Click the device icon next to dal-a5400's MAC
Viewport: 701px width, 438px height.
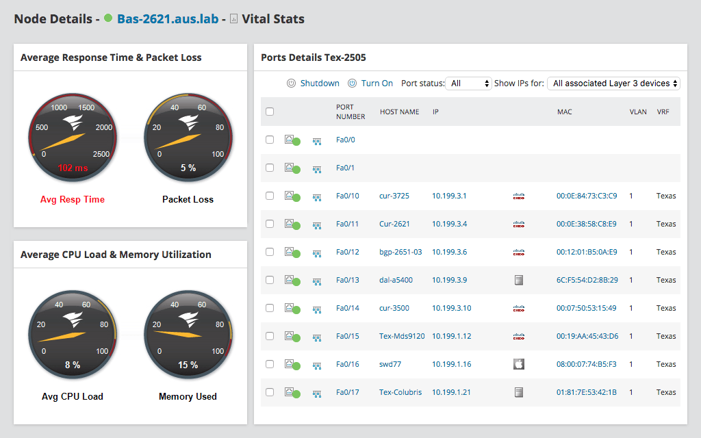[x=518, y=280]
